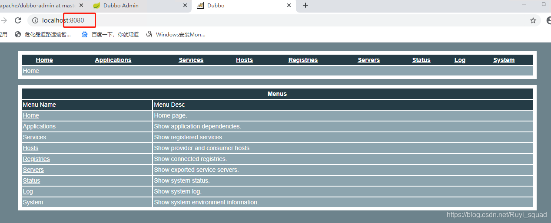Open Applications in the top navigation bar
Screen dimensions: 551x223
(113, 60)
